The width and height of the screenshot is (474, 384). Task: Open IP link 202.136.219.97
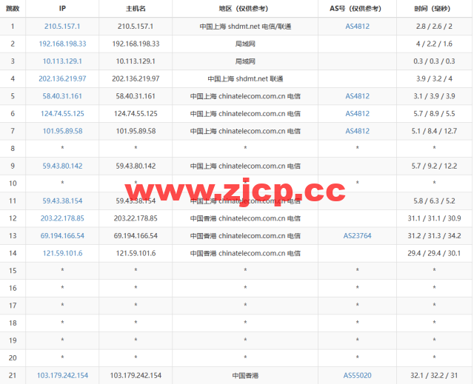coord(62,78)
